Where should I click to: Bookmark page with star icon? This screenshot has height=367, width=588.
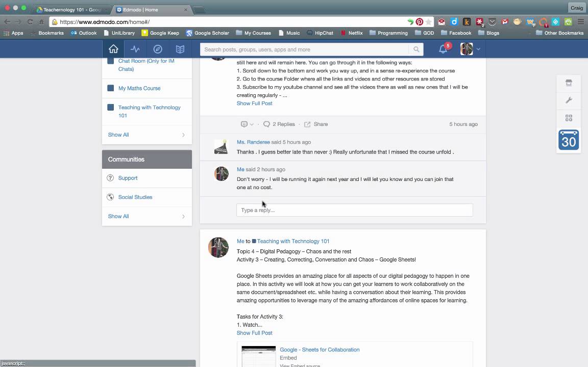429,22
